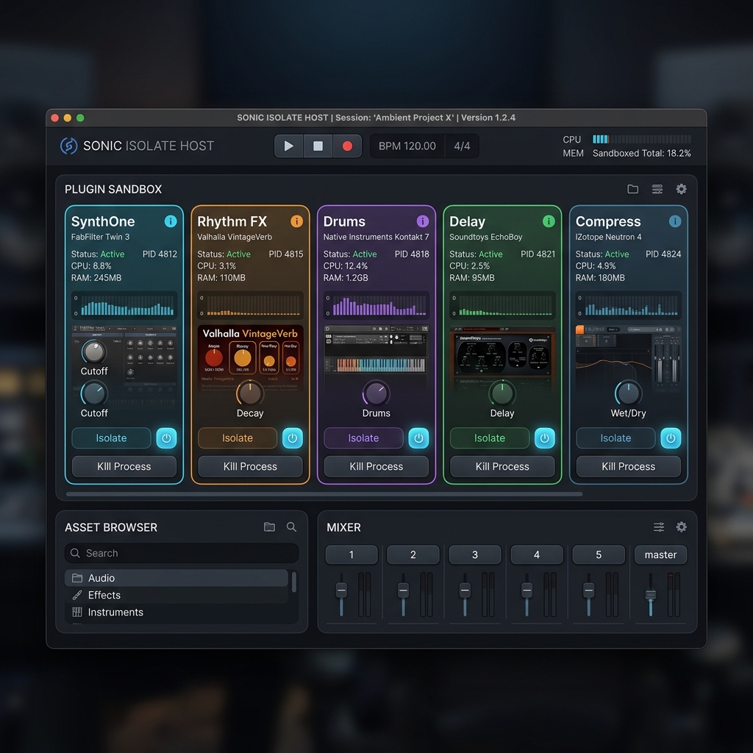Select the Effects category in Asset Browser
This screenshot has width=753, height=753.
tap(176, 595)
